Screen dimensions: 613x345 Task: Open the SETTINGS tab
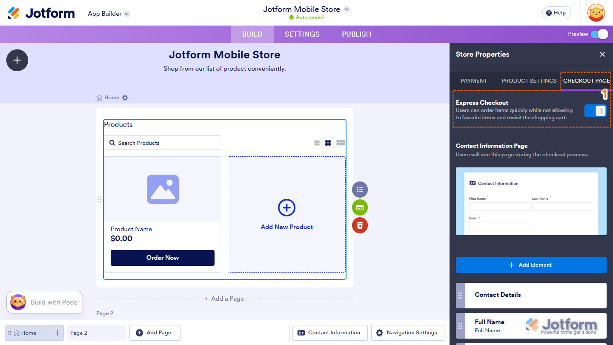(x=302, y=34)
